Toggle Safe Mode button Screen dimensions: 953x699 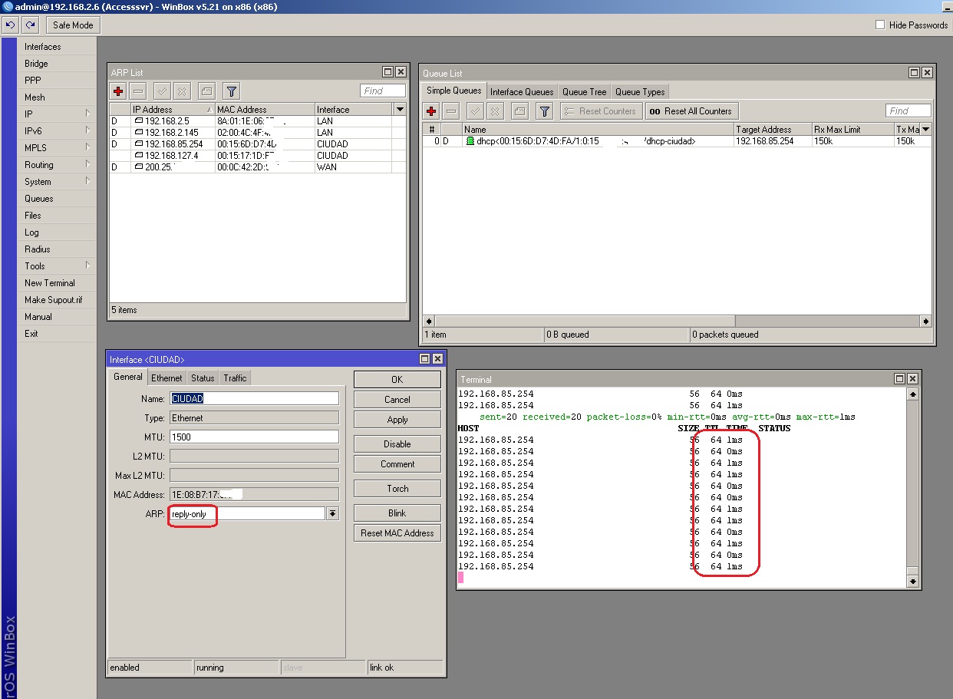click(73, 25)
